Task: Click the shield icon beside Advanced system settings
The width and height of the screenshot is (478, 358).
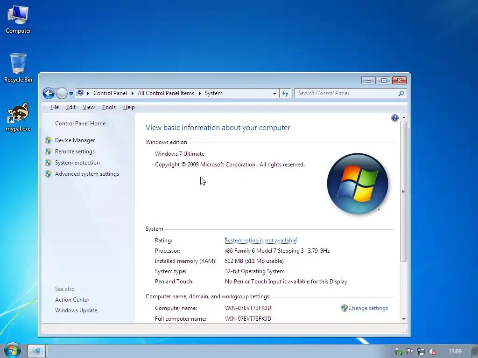Action: [x=48, y=174]
